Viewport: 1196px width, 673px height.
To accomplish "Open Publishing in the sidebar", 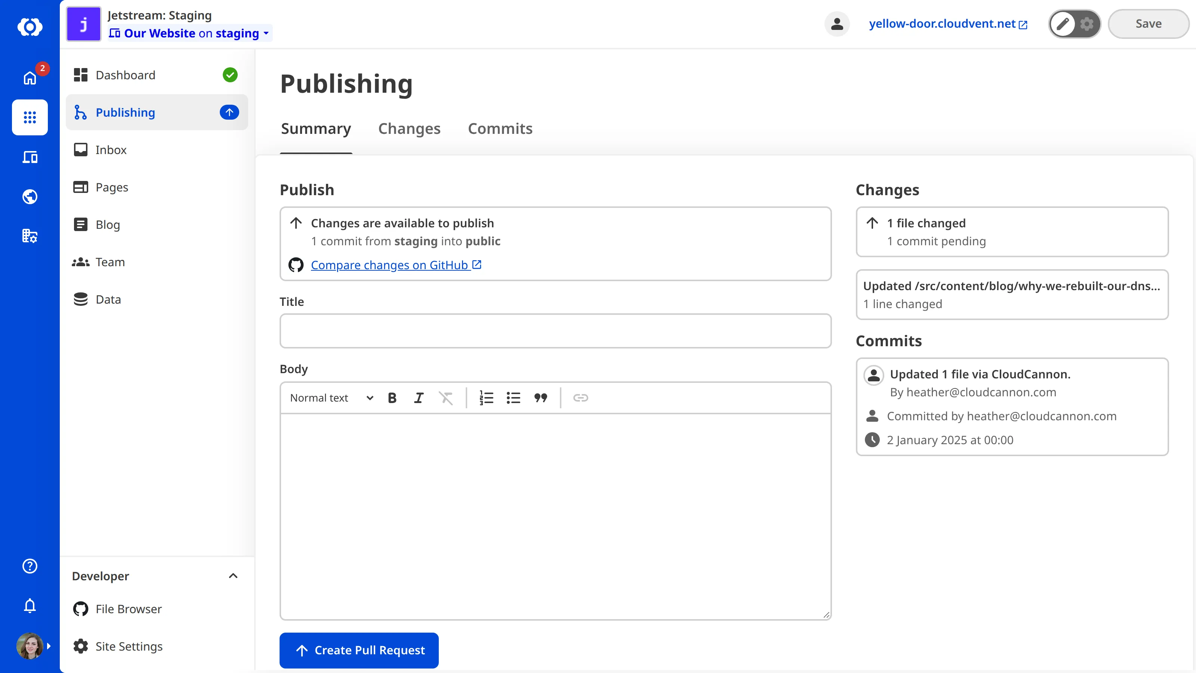I will [x=157, y=113].
